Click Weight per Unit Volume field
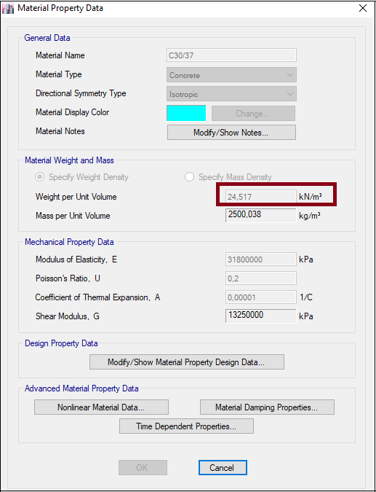 261,197
